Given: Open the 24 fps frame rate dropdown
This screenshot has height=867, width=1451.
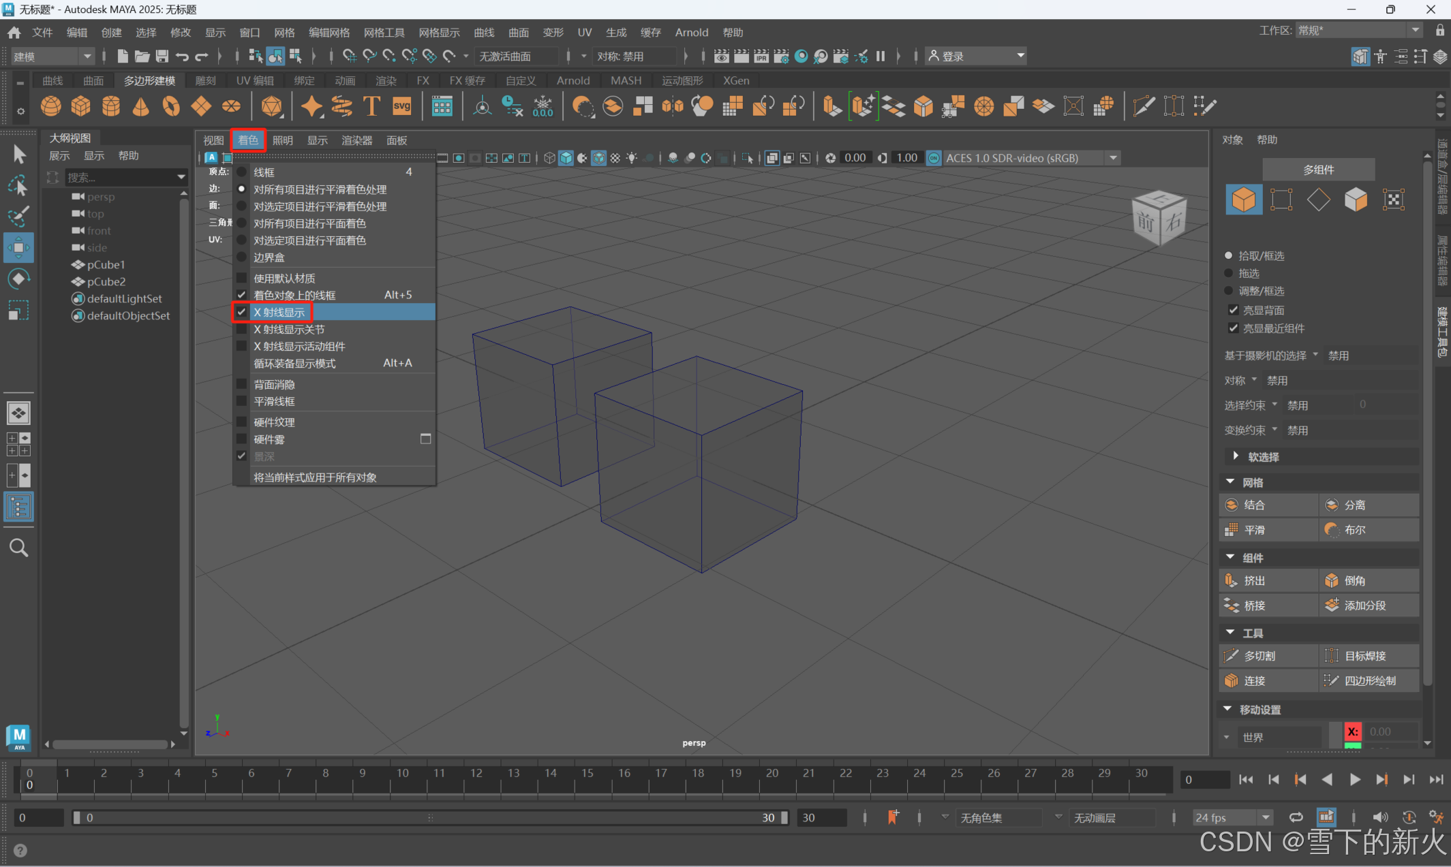Looking at the screenshot, I should click(x=1232, y=817).
